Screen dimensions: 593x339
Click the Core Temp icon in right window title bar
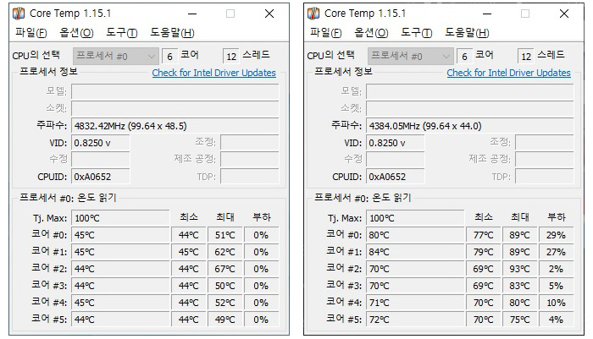click(313, 14)
